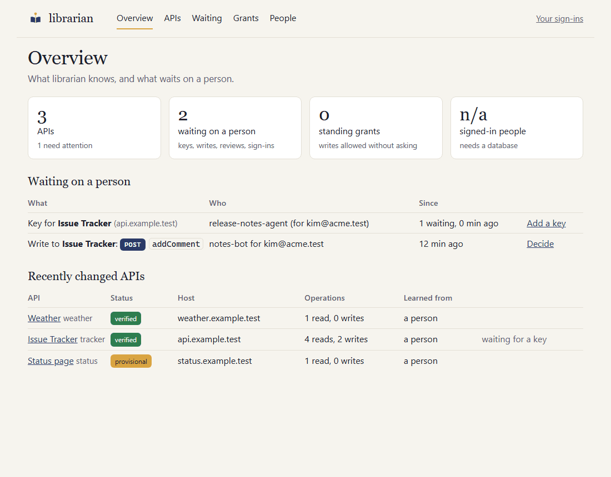Image resolution: width=611 pixels, height=477 pixels.
Task: Click the verified badge in Weather row
Action: [126, 319]
